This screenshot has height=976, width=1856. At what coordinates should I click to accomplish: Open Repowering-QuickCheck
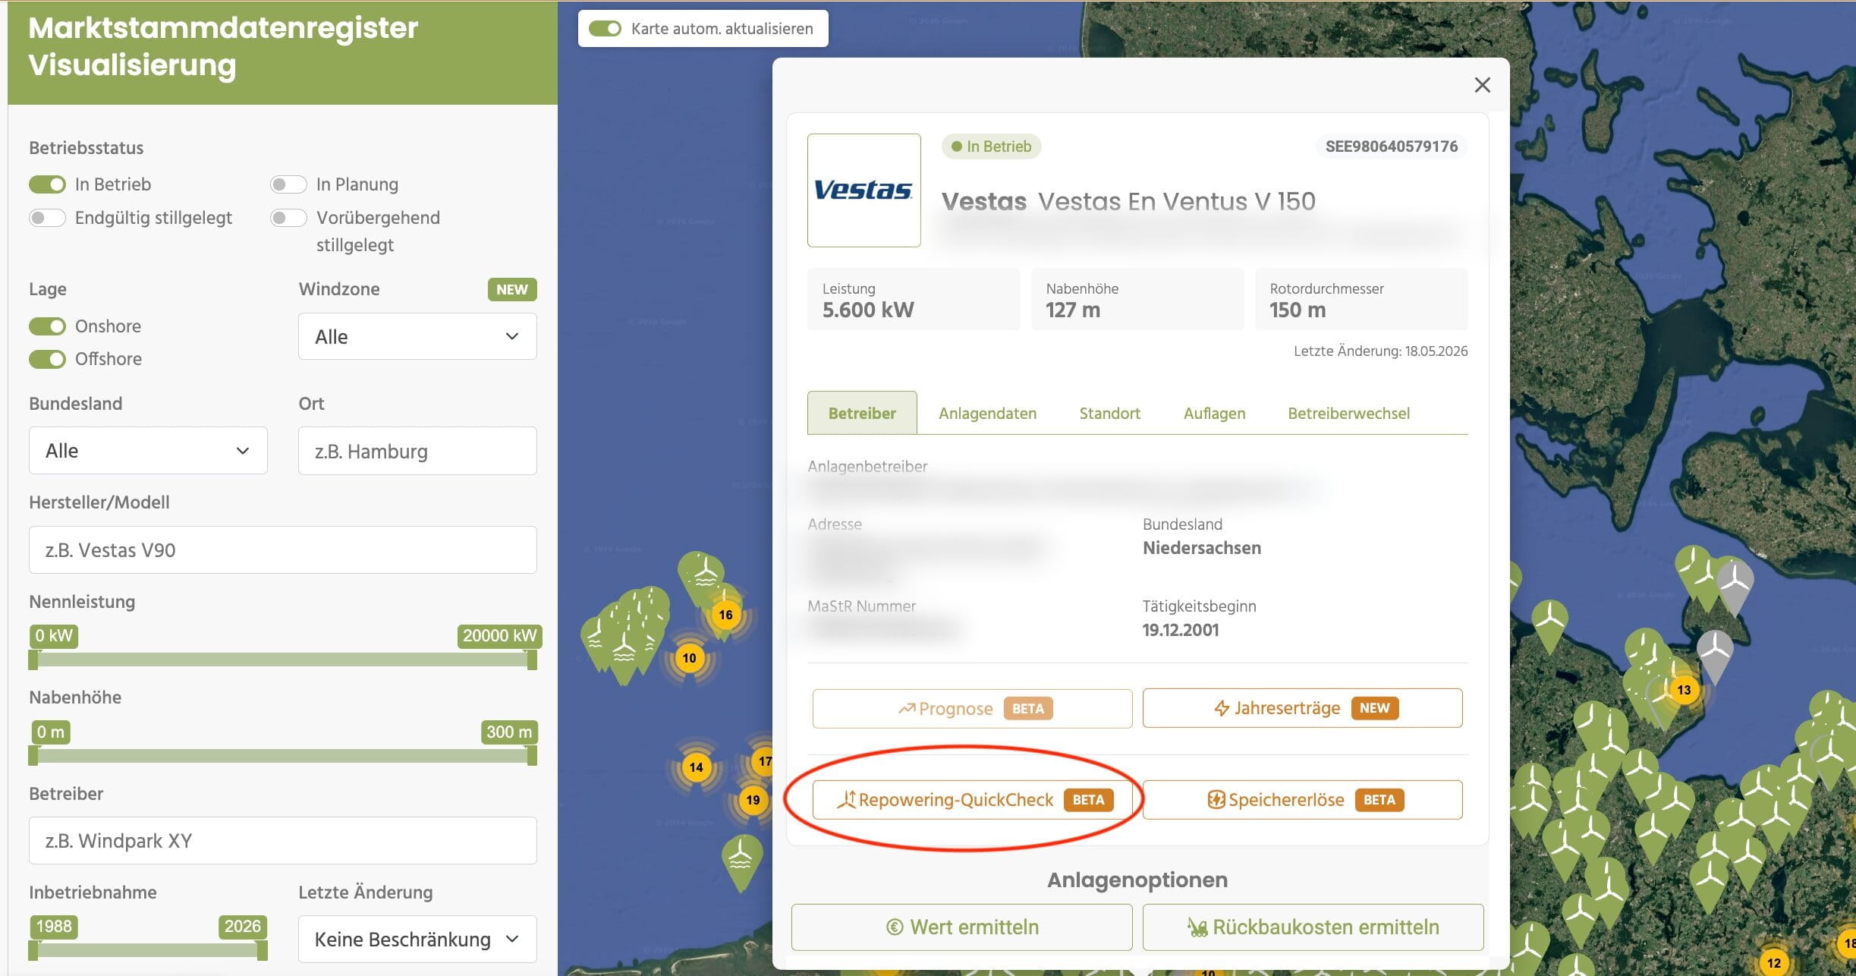(972, 799)
